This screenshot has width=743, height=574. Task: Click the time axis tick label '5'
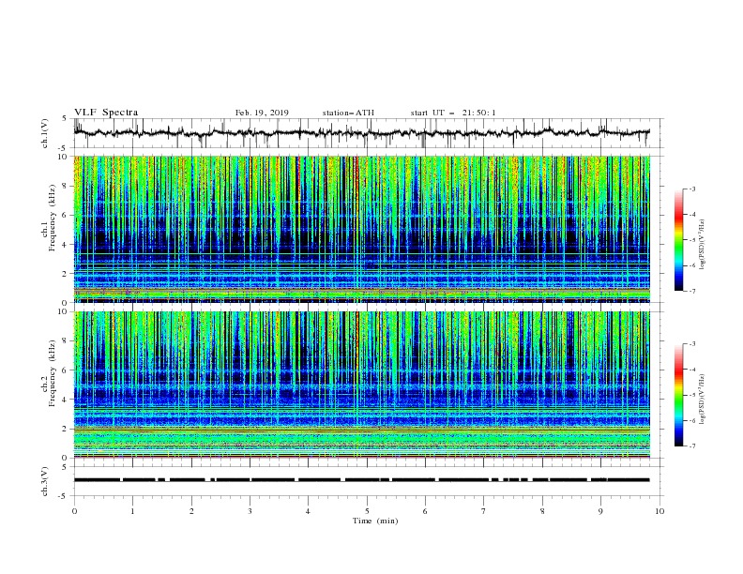367,511
